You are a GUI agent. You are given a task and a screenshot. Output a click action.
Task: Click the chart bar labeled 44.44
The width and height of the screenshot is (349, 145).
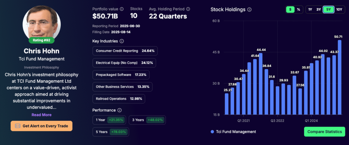point(261,84)
